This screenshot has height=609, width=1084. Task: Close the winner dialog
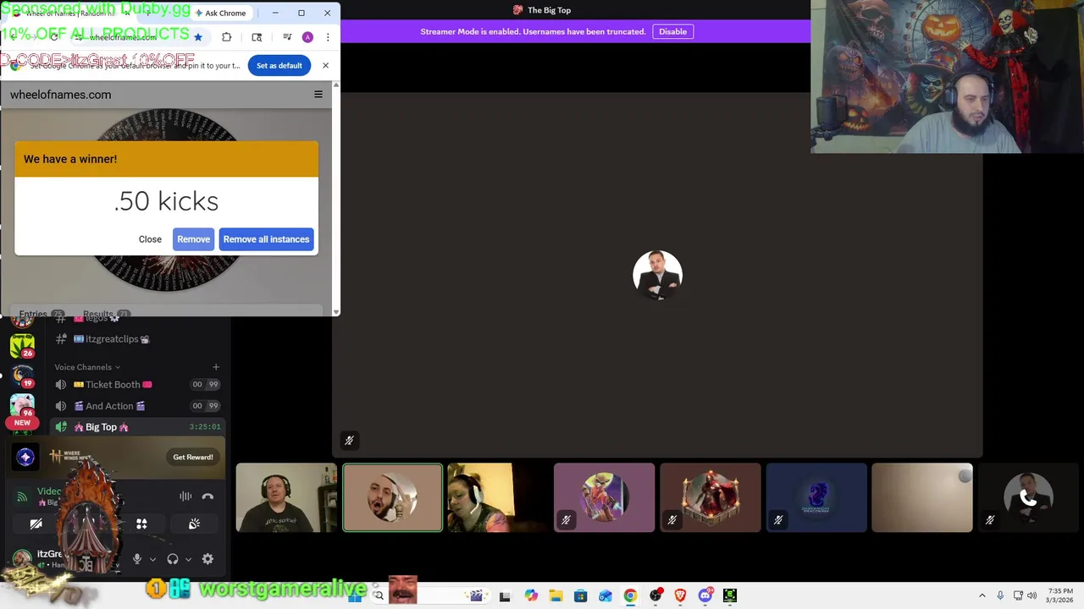(150, 239)
